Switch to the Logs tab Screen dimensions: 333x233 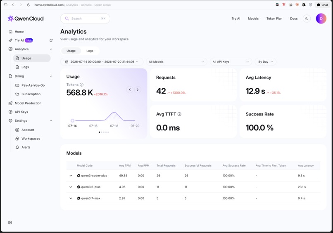click(x=90, y=51)
